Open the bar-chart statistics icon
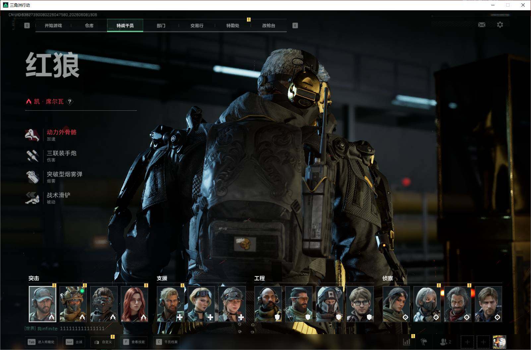Viewport: 531px width, 350px height. (x=406, y=342)
